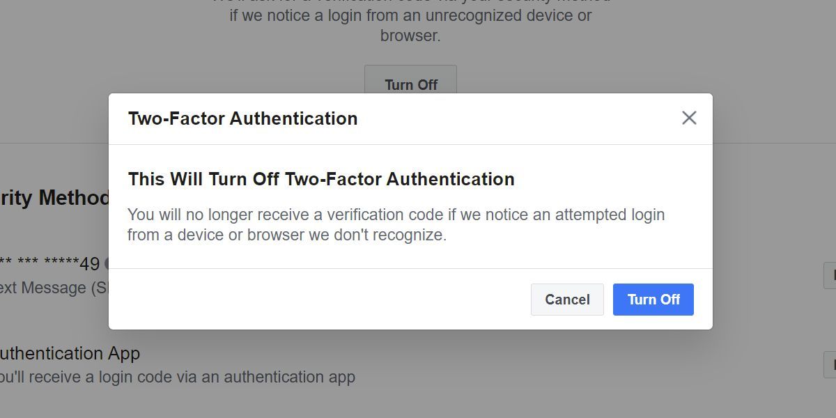Click the heading 'This Will Turn Off Two-Factor Authentication'

pyautogui.click(x=320, y=179)
